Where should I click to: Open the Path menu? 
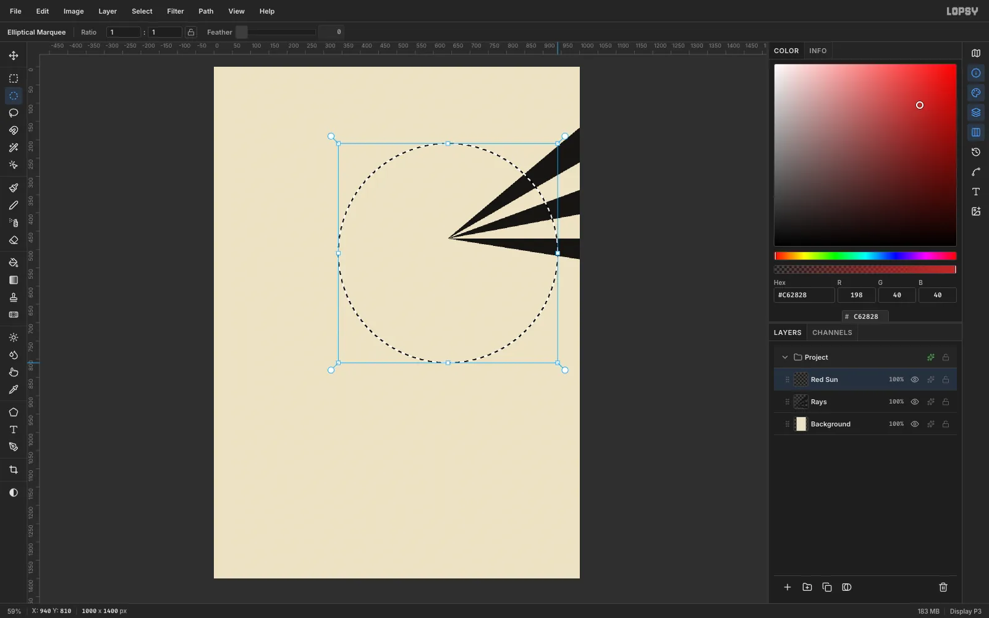click(206, 11)
